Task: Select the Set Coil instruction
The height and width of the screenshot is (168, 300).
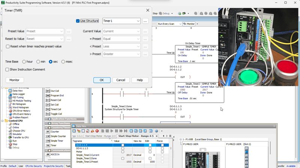Action: (54, 105)
